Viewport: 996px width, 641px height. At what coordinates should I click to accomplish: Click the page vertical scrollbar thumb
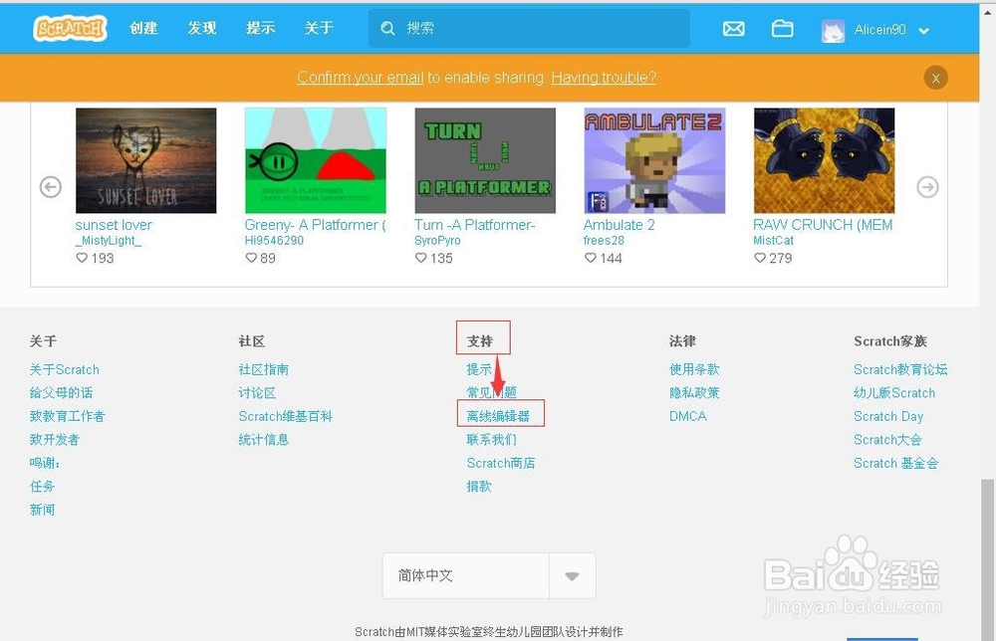coord(988,558)
